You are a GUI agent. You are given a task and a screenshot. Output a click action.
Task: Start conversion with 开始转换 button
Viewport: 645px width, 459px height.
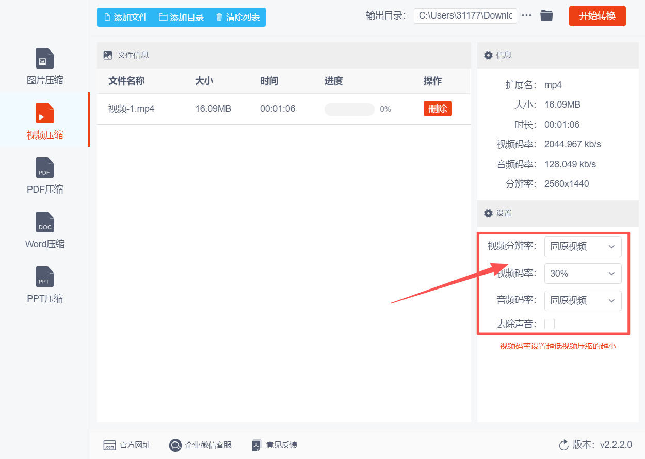pyautogui.click(x=598, y=16)
